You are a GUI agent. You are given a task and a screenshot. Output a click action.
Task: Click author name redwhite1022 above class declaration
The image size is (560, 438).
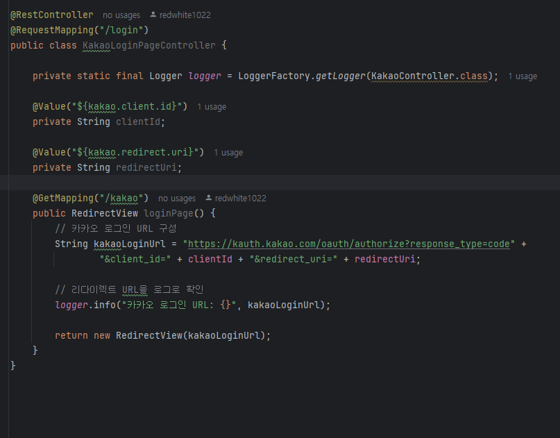(x=185, y=15)
